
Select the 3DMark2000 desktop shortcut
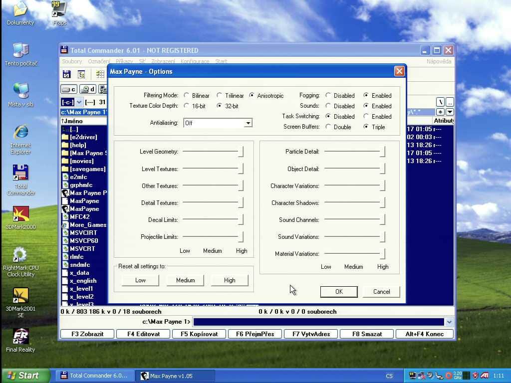(x=21, y=217)
